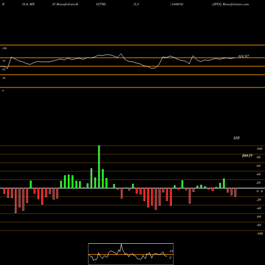Click MR axis label '-100'
Screen dimensions: 265x265
coord(260,234)
